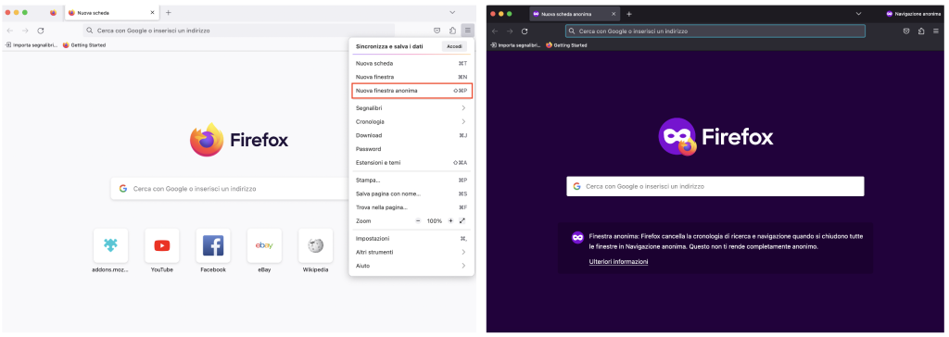
Task: Open Estensioni e temi menu entry
Action: 411,163
